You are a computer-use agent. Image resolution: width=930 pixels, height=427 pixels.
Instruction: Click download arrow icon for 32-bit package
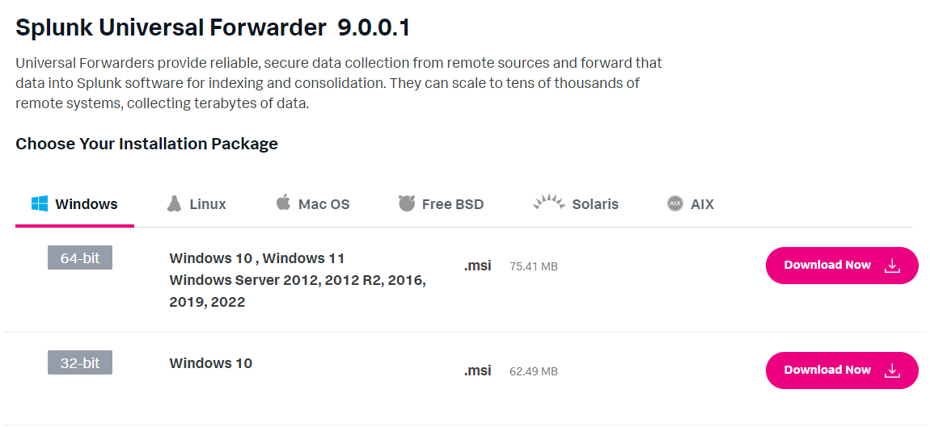coord(892,370)
